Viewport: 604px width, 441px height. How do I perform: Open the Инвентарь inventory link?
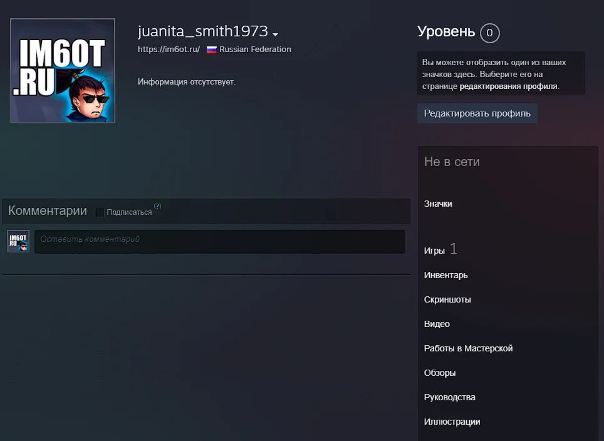(445, 275)
